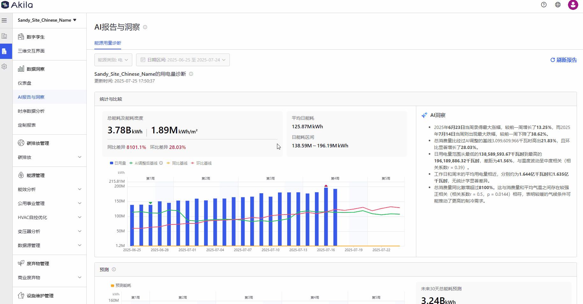Screen dimensions: 583x304
Task: Open the language globe icon
Action: tap(558, 4)
